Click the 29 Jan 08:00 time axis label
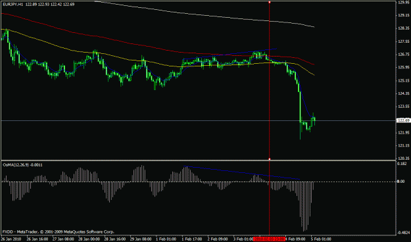 coord(141,239)
